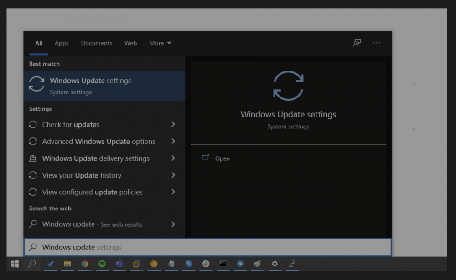Viewport: 456px width, 280px height.
Task: Open Telegram from the taskbar
Action: (240, 264)
